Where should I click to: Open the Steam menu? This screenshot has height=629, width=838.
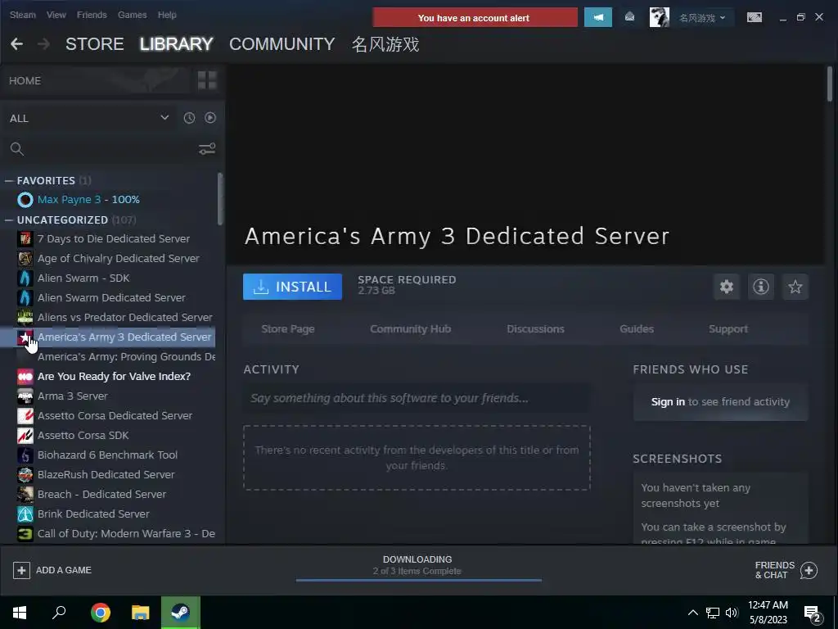(x=23, y=15)
